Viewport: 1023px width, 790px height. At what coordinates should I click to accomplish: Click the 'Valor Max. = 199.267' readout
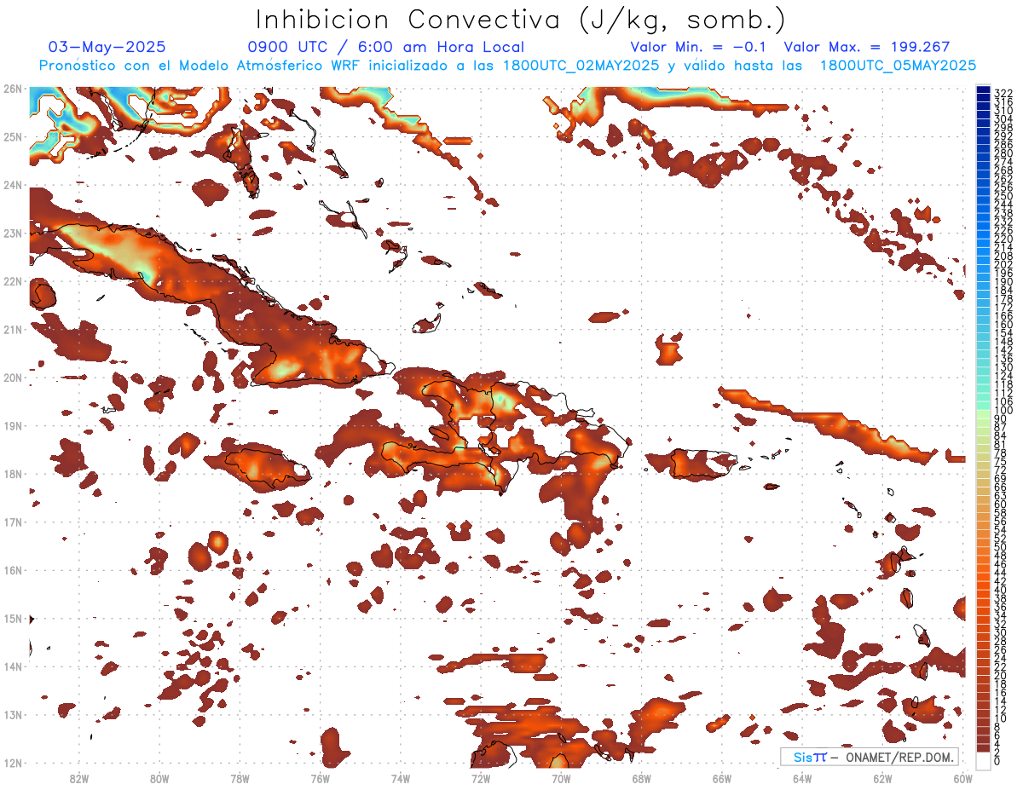[x=867, y=47]
